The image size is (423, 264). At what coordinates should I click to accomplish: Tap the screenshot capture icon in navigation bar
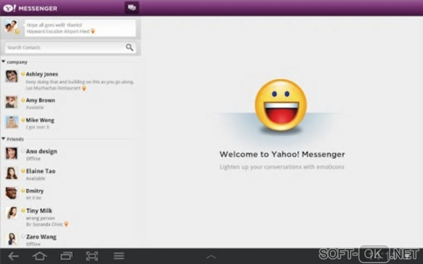coord(92,256)
